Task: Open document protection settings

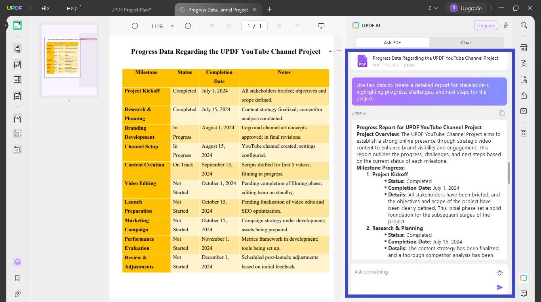Action: pyautogui.click(x=524, y=79)
